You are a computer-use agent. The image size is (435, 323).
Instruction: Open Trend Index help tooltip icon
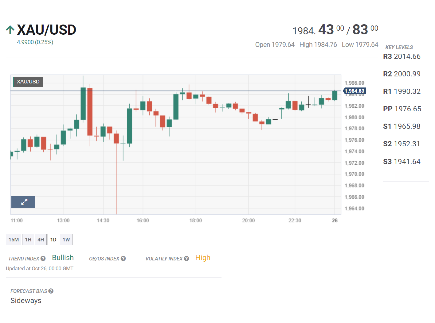click(43, 259)
